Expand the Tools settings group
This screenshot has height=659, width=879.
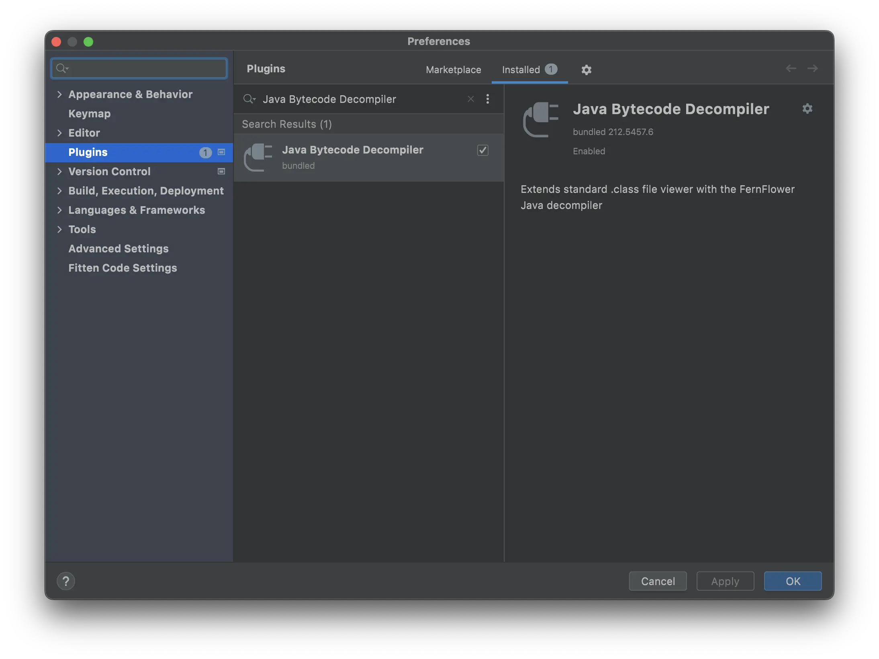(59, 229)
